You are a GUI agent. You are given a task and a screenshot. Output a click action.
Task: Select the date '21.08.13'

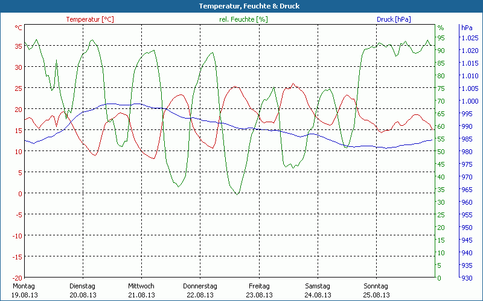[x=141, y=295]
